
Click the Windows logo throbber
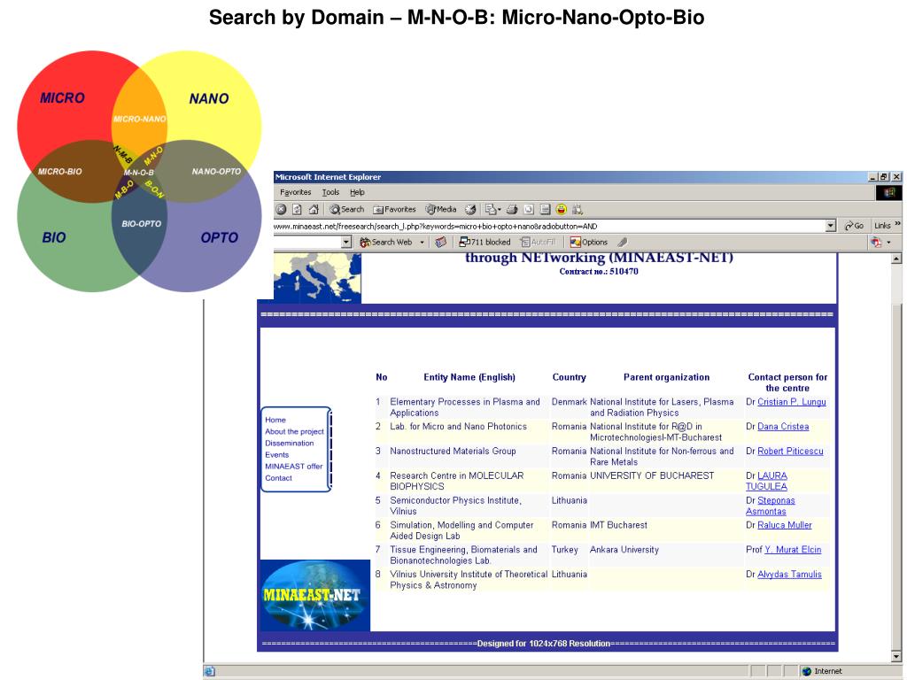tap(889, 192)
